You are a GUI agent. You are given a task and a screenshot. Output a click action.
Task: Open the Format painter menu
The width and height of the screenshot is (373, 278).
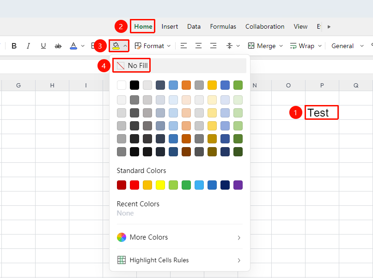click(x=153, y=46)
